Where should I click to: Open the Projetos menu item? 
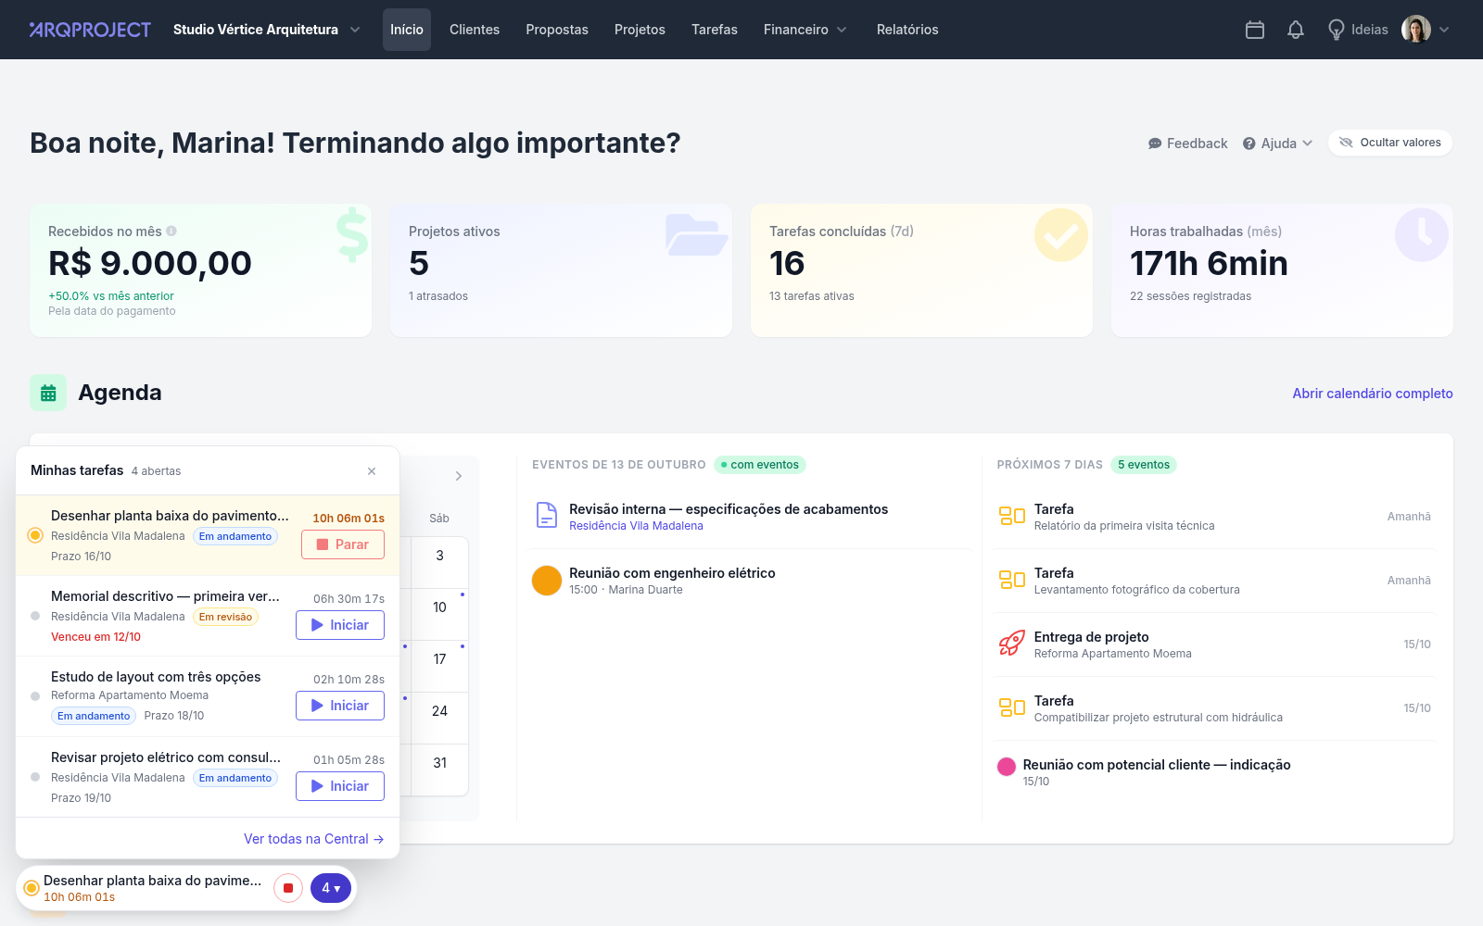640,30
